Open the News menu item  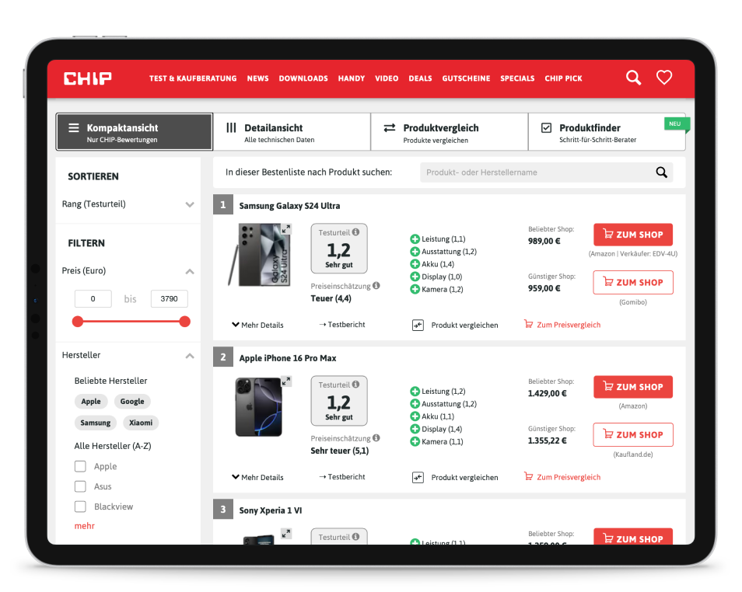click(257, 78)
